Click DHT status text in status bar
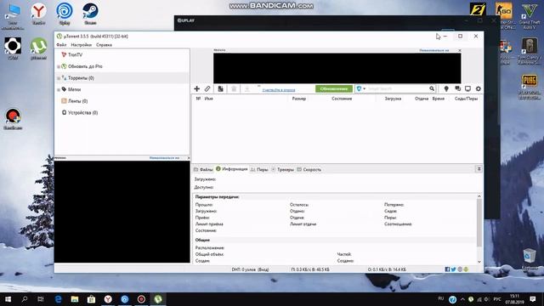Screen dimensions: 544x306 pyautogui.click(x=250, y=269)
